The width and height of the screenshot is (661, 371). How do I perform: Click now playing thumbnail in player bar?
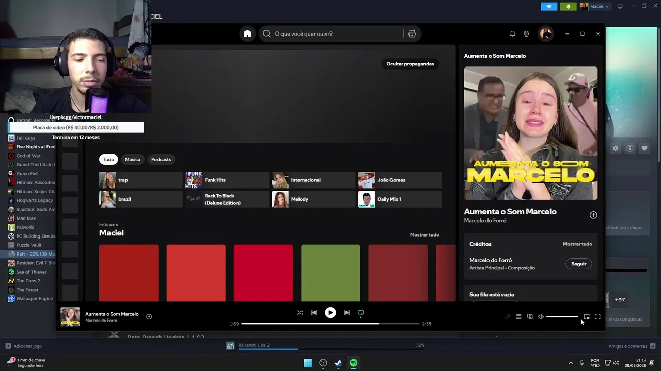[70, 317]
